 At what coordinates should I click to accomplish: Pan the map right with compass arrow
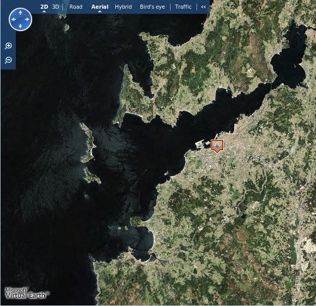27,19
